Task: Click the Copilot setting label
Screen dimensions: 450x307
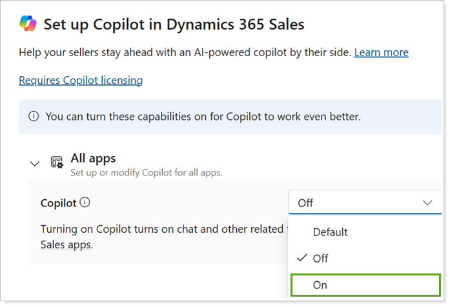Action: 58,203
